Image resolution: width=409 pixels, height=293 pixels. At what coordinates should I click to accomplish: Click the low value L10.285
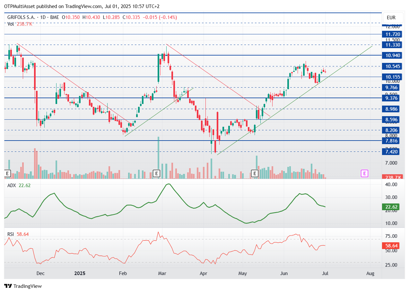[112, 17]
